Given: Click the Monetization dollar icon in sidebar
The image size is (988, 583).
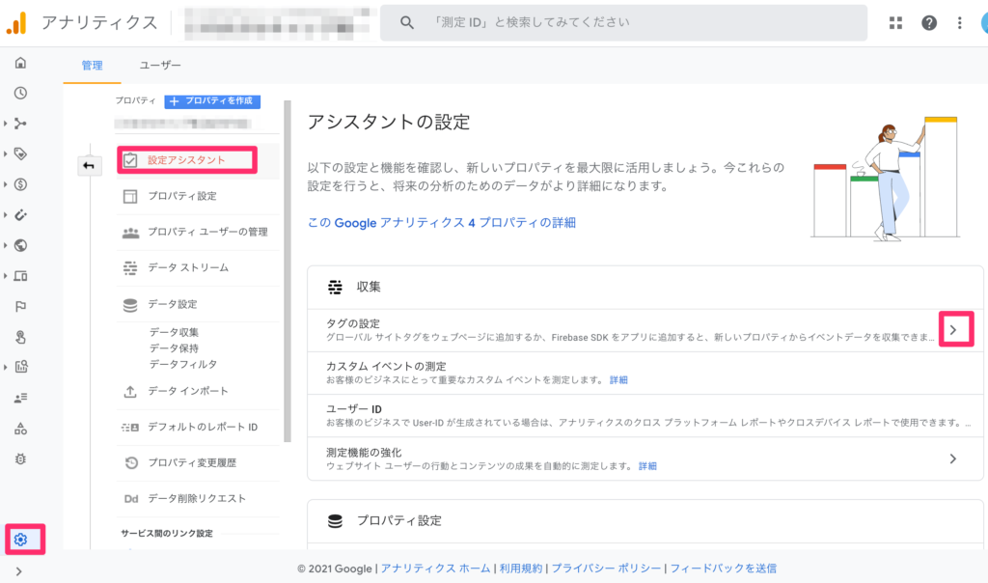Looking at the screenshot, I should pyautogui.click(x=20, y=184).
